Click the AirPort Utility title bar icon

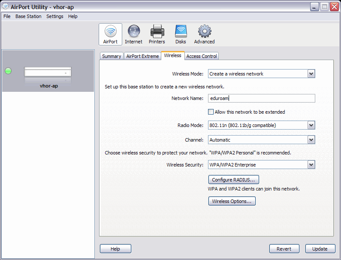coord(5,6)
